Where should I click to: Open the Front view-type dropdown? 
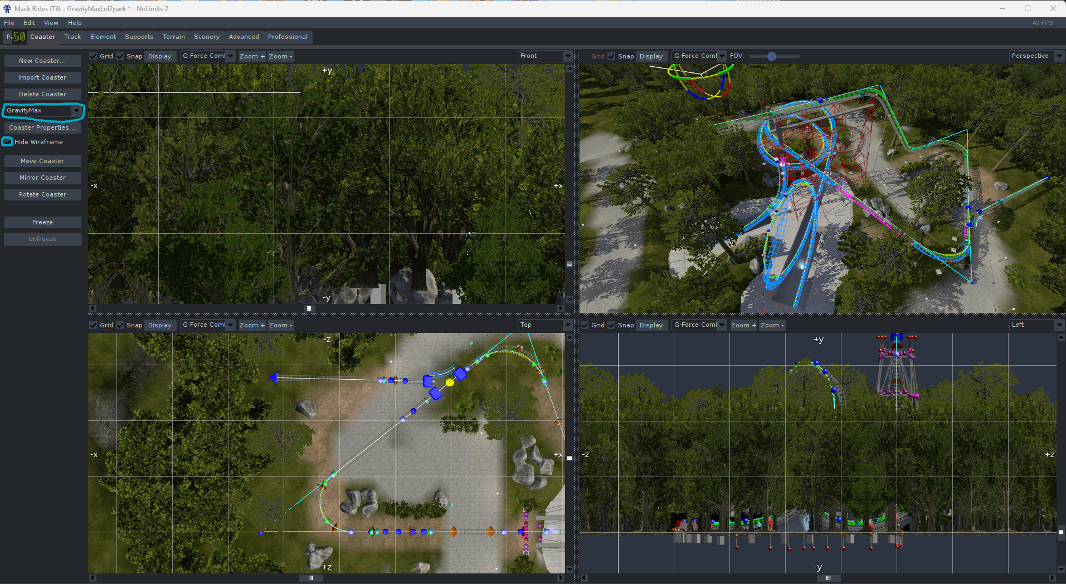point(545,56)
